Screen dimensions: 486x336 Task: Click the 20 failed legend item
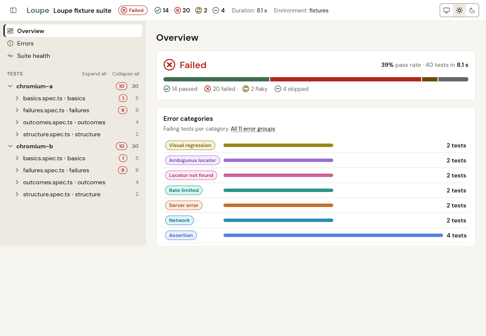click(220, 89)
